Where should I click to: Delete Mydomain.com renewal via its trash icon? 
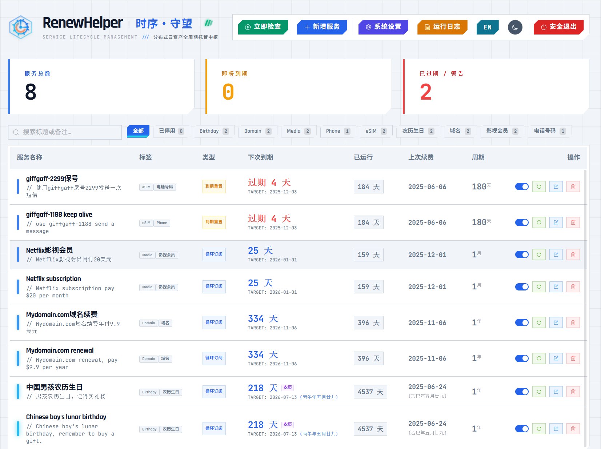pos(573,358)
